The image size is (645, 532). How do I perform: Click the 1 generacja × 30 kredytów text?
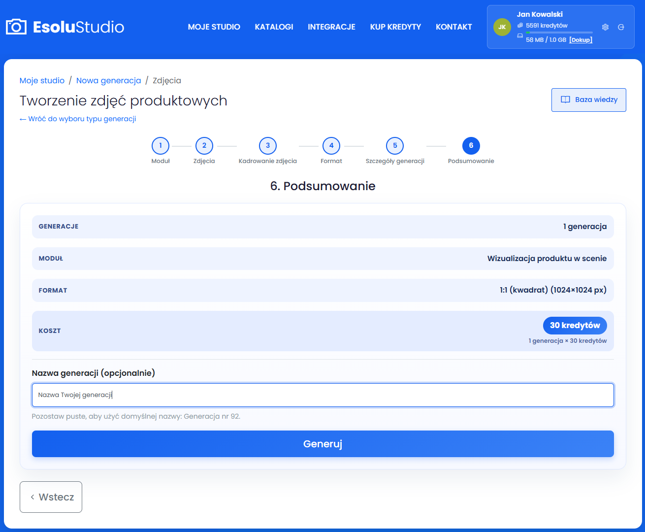click(x=568, y=341)
